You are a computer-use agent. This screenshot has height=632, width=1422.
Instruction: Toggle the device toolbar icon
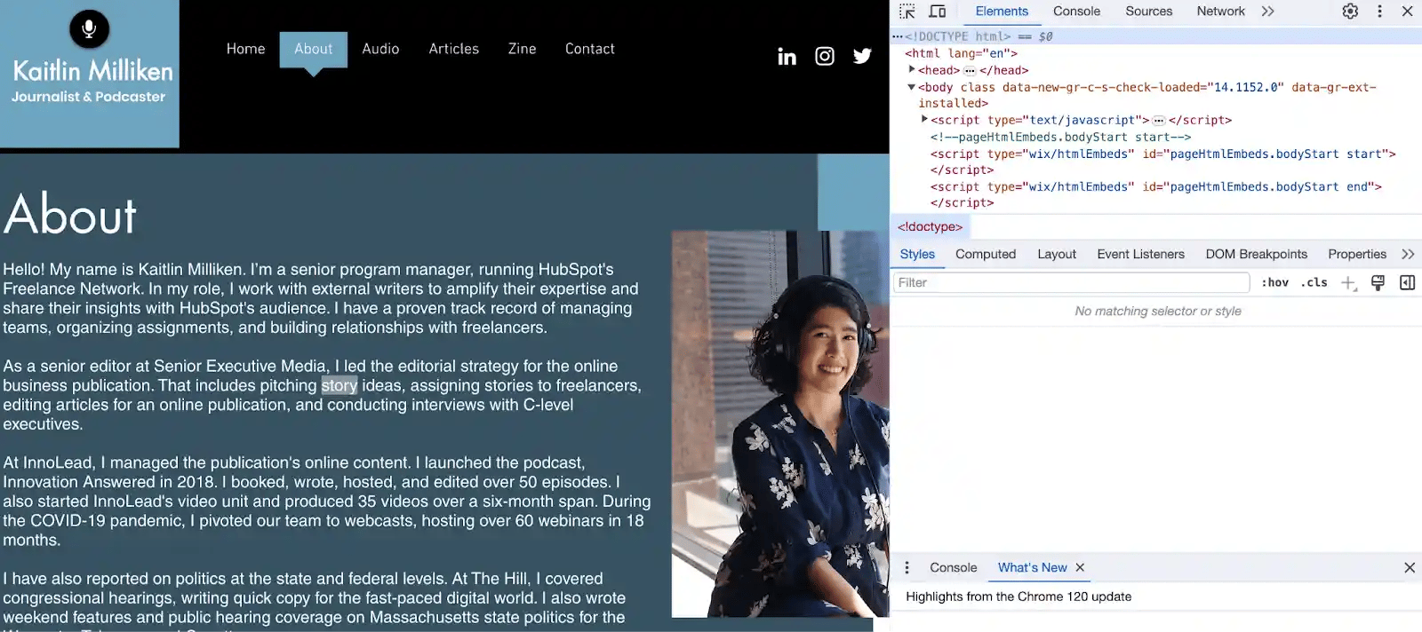click(937, 12)
